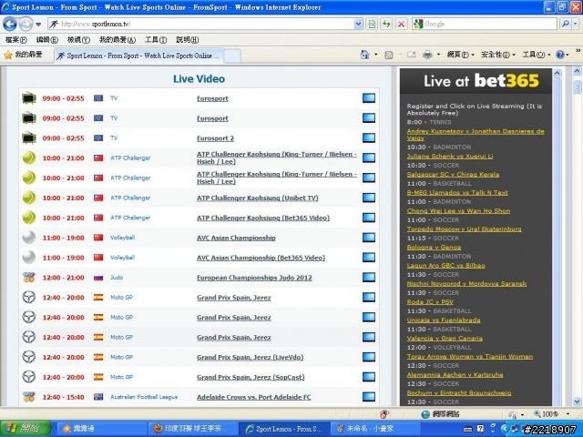
Task: Click the monitor icon in Adelaide Crows row
Action: [x=368, y=397]
